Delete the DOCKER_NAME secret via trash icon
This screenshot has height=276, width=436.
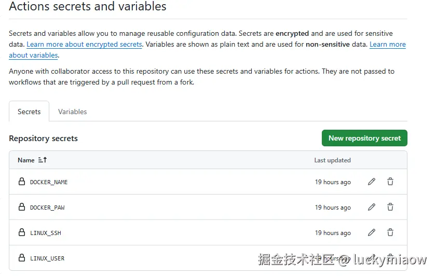(x=390, y=182)
